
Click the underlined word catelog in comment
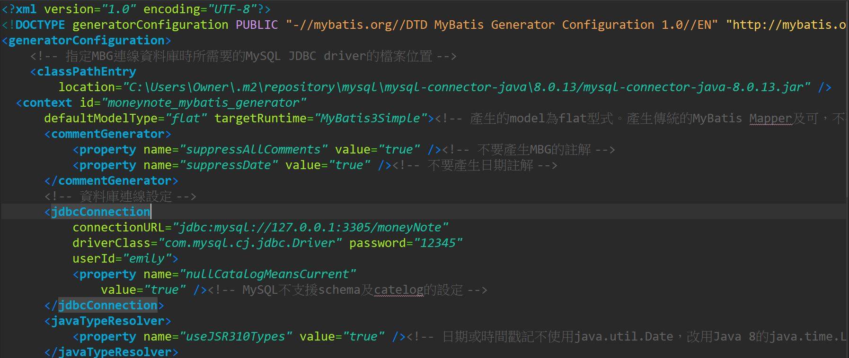pos(399,290)
